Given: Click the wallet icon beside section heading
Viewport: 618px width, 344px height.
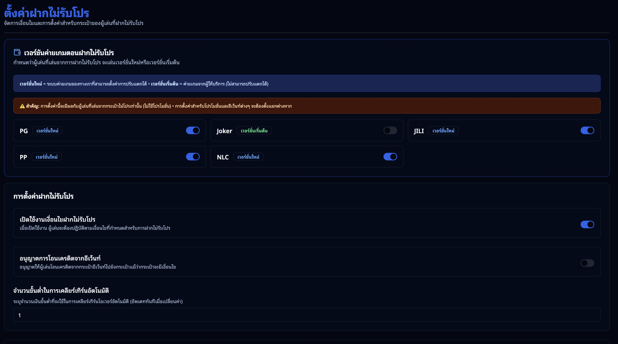Looking at the screenshot, I should (17, 52).
